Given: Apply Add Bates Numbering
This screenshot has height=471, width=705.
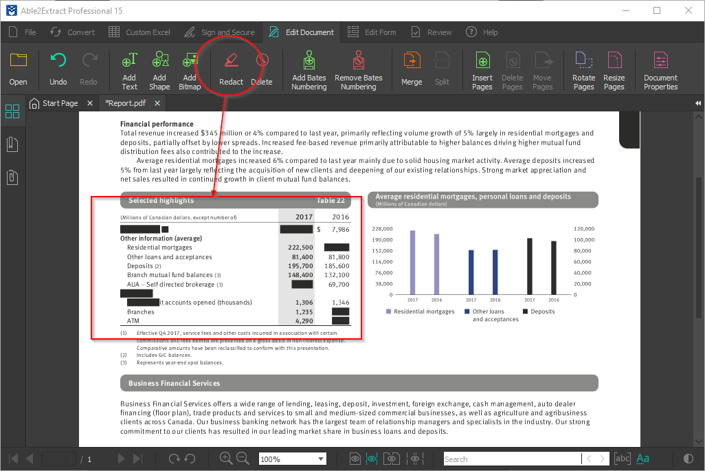Looking at the screenshot, I should [x=309, y=69].
